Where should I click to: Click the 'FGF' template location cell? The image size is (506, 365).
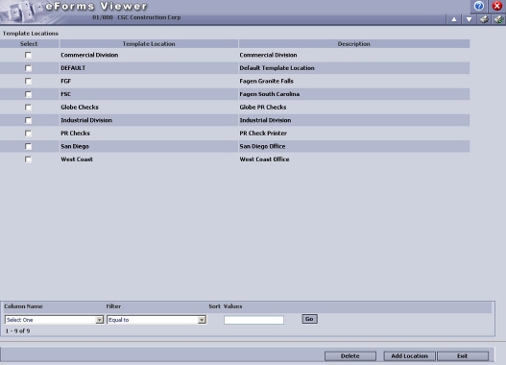tap(66, 81)
